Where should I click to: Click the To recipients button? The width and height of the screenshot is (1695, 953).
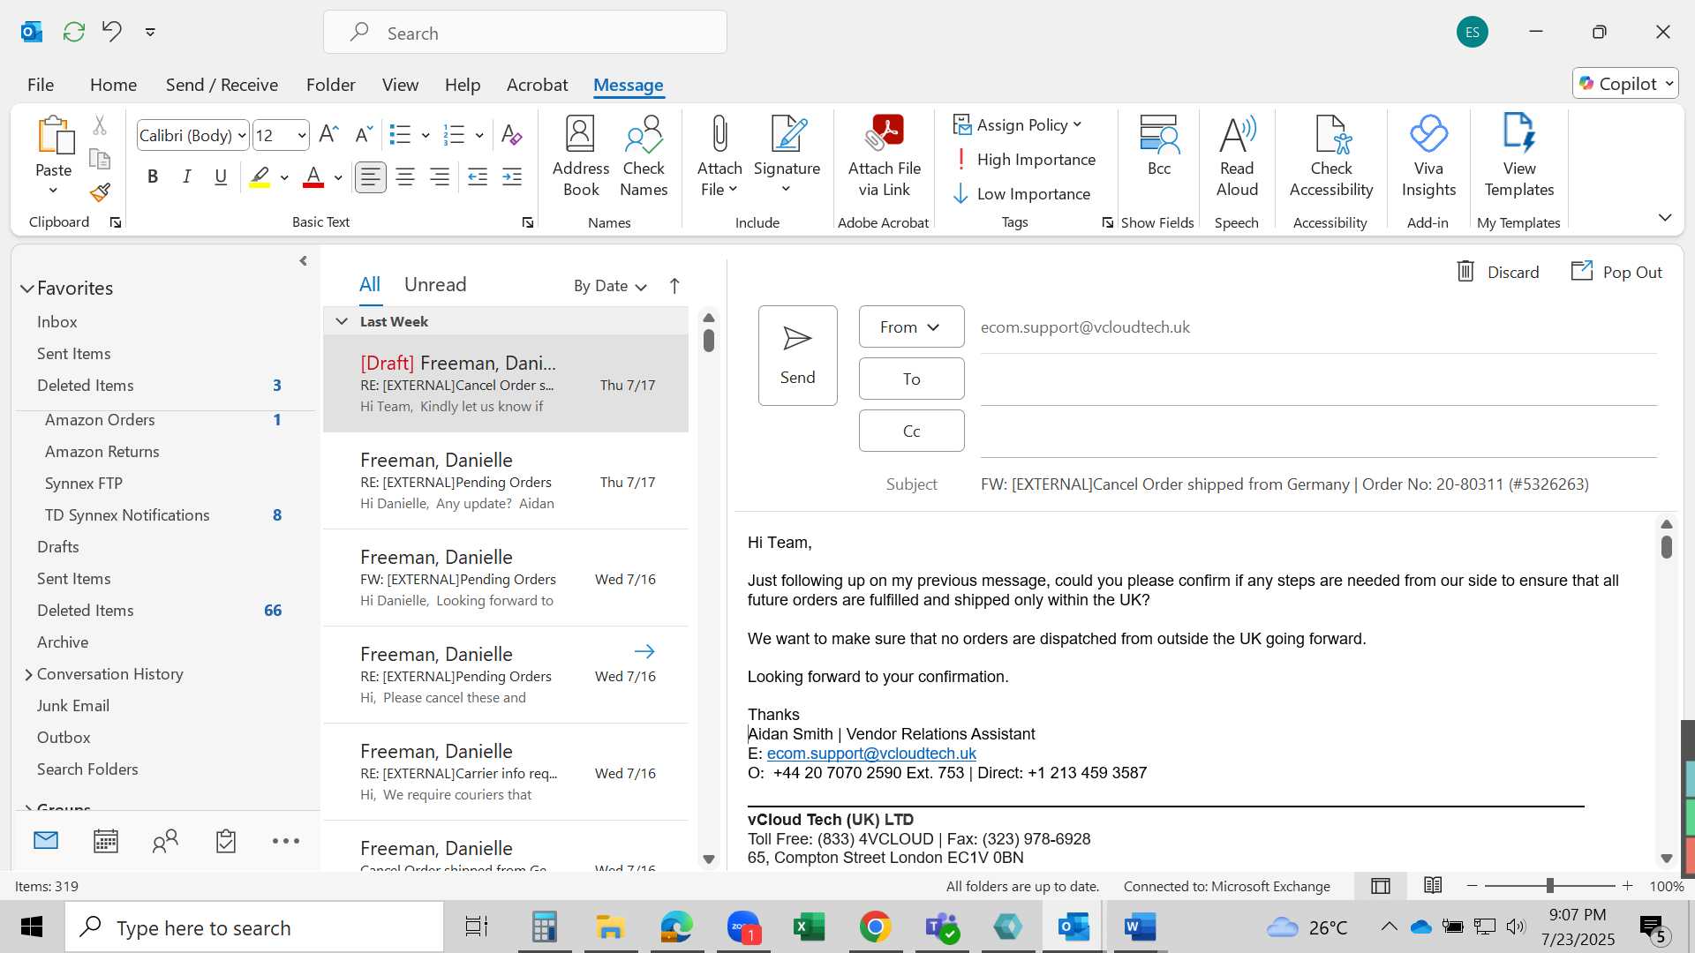pyautogui.click(x=911, y=379)
